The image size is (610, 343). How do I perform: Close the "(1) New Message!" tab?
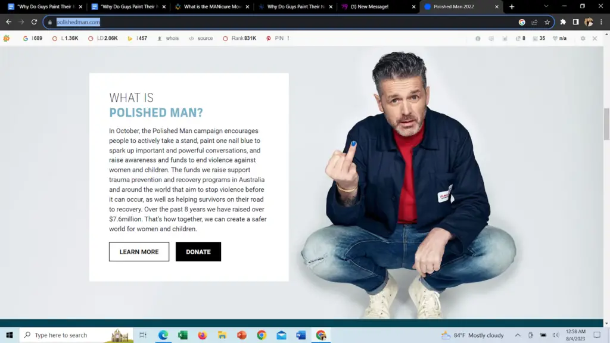click(x=413, y=7)
